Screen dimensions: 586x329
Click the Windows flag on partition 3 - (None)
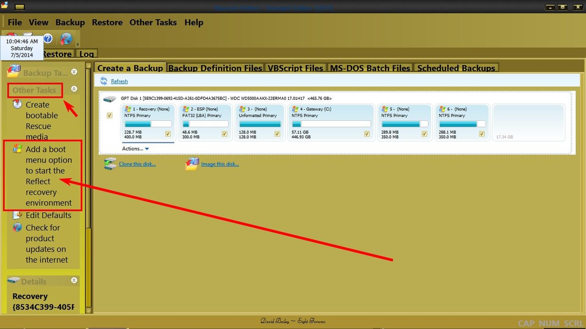point(243,109)
